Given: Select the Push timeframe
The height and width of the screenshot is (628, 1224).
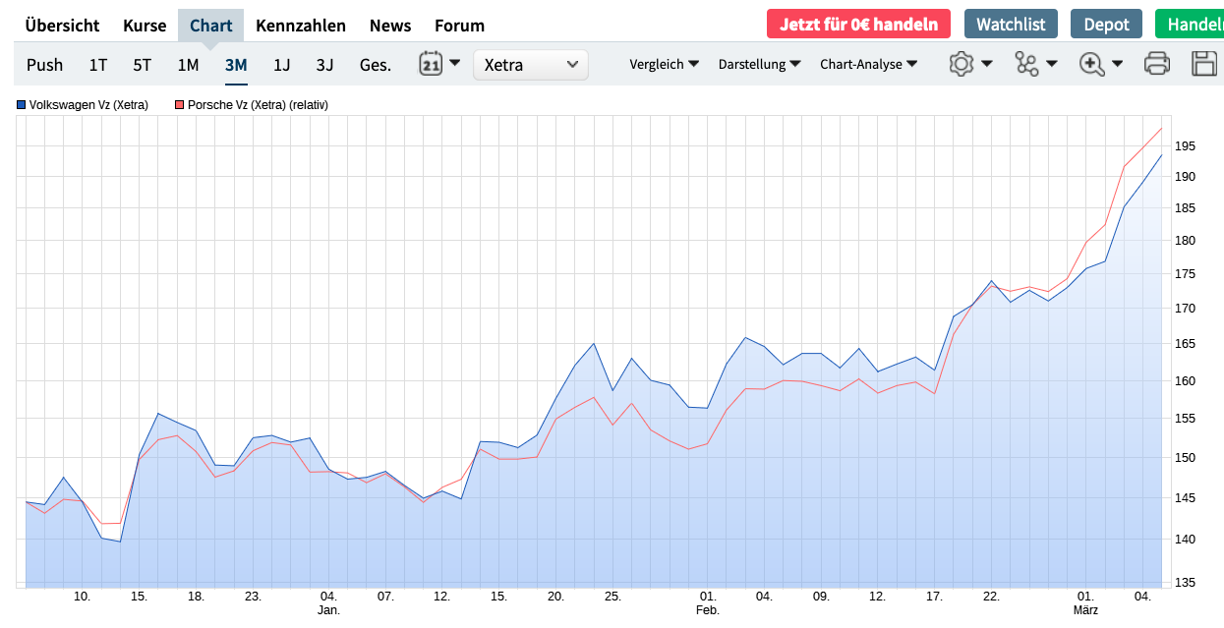Looking at the screenshot, I should 45,65.
